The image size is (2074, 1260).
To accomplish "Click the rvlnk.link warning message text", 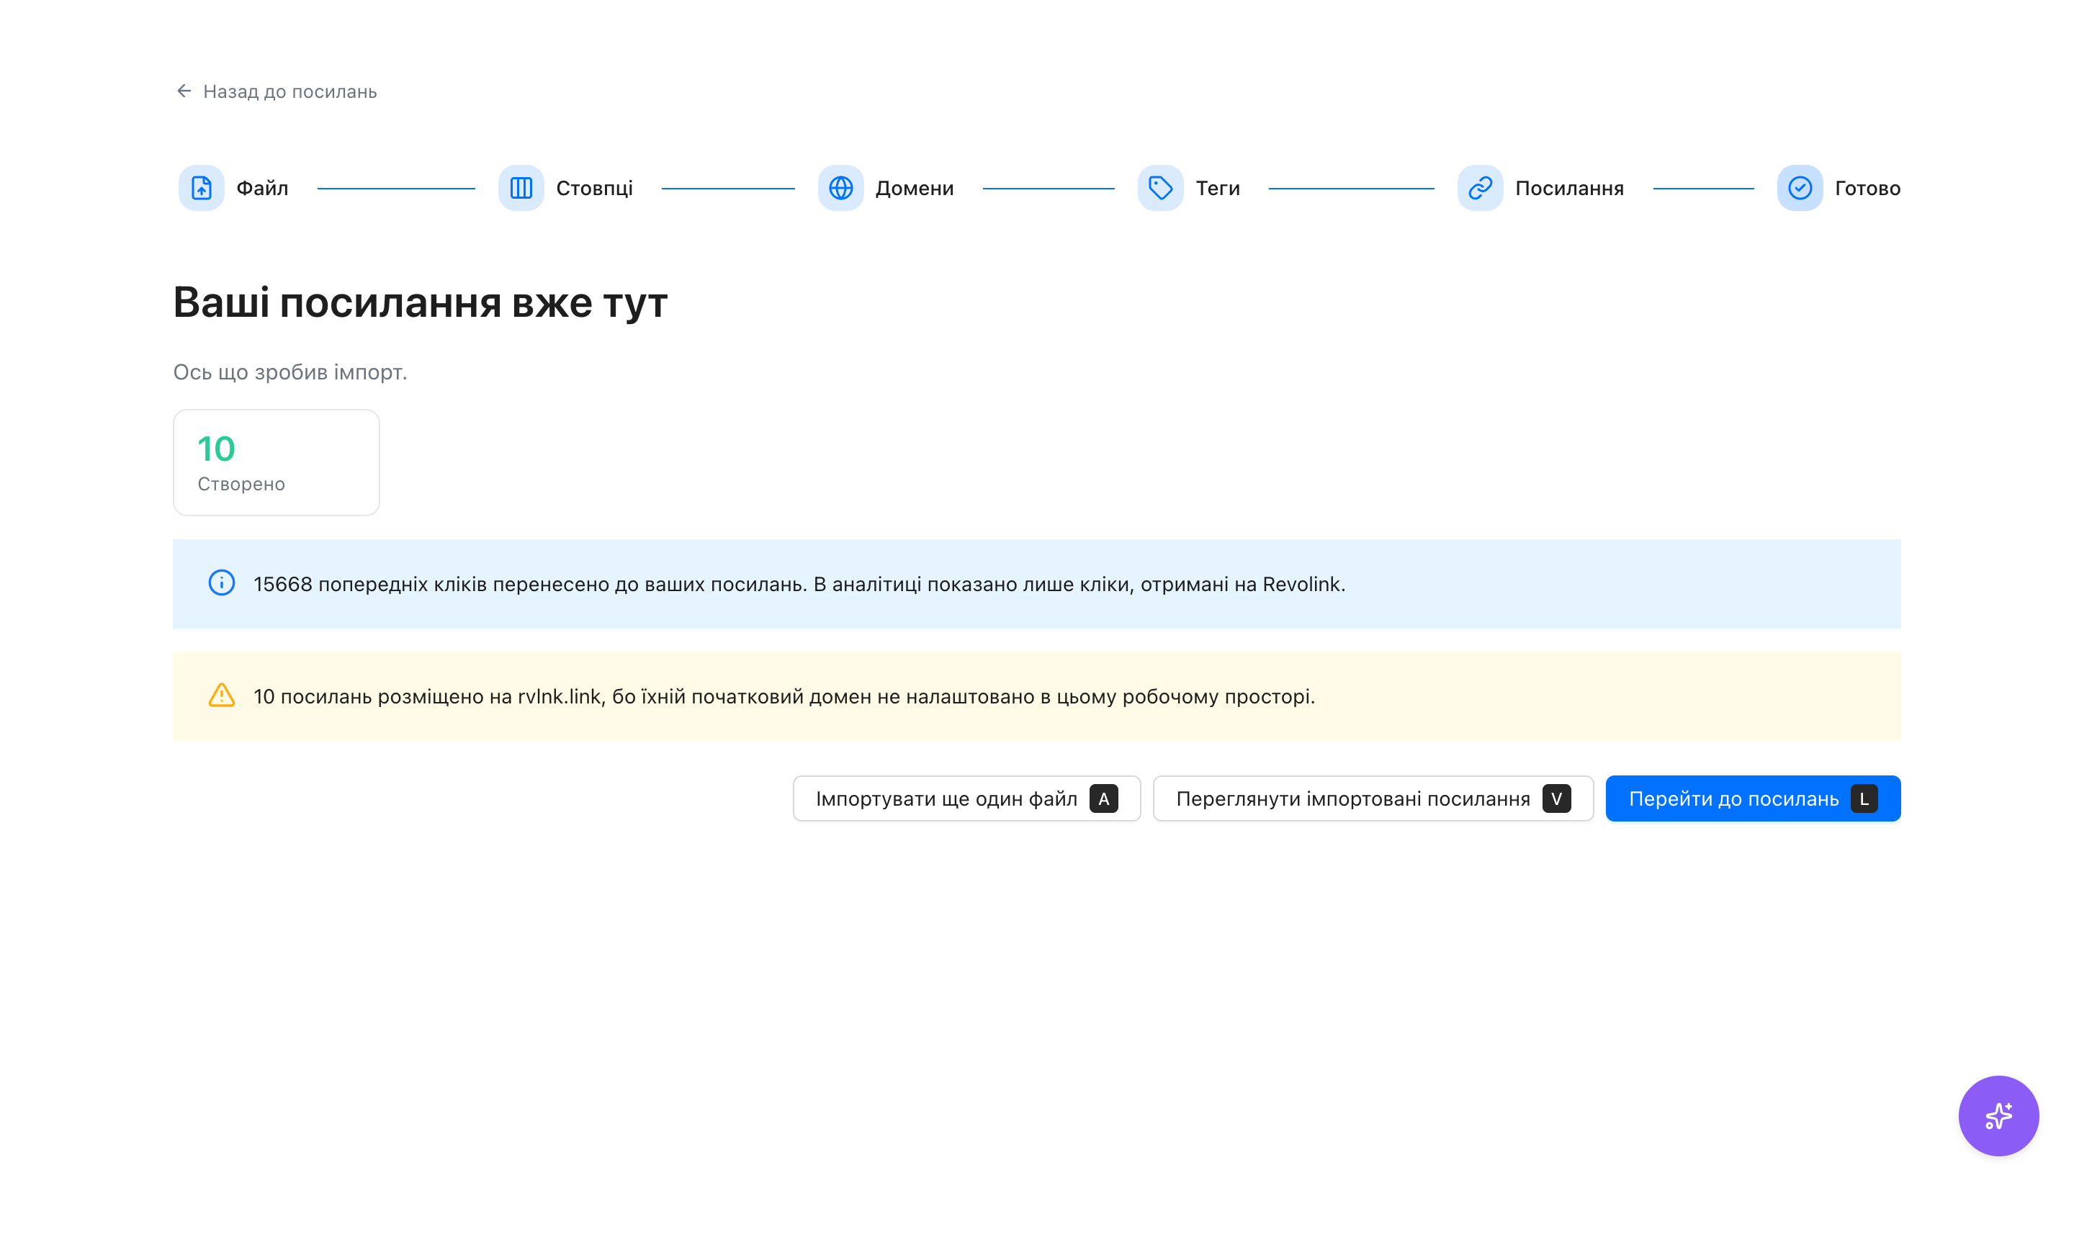I will tap(784, 696).
